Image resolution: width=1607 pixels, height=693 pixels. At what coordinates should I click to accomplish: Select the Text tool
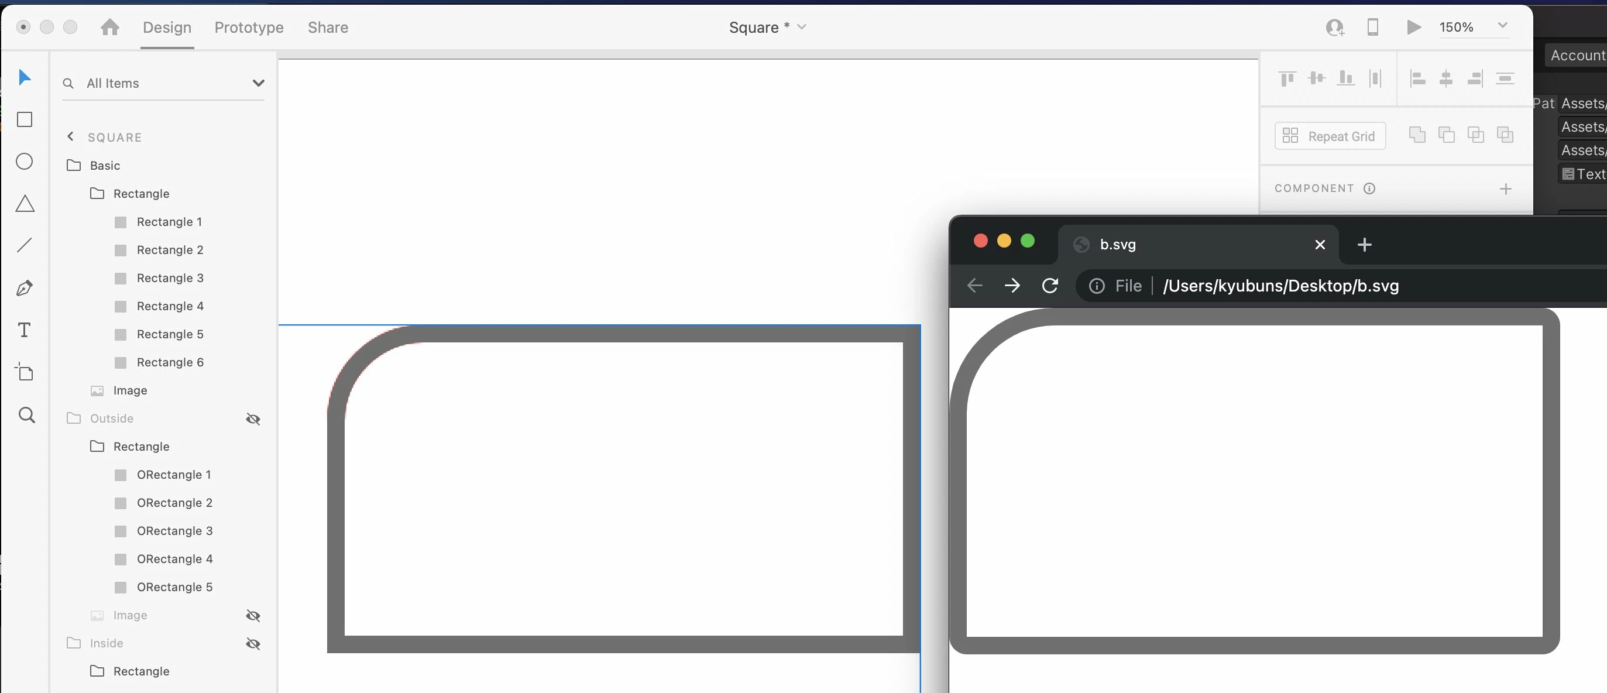click(25, 330)
